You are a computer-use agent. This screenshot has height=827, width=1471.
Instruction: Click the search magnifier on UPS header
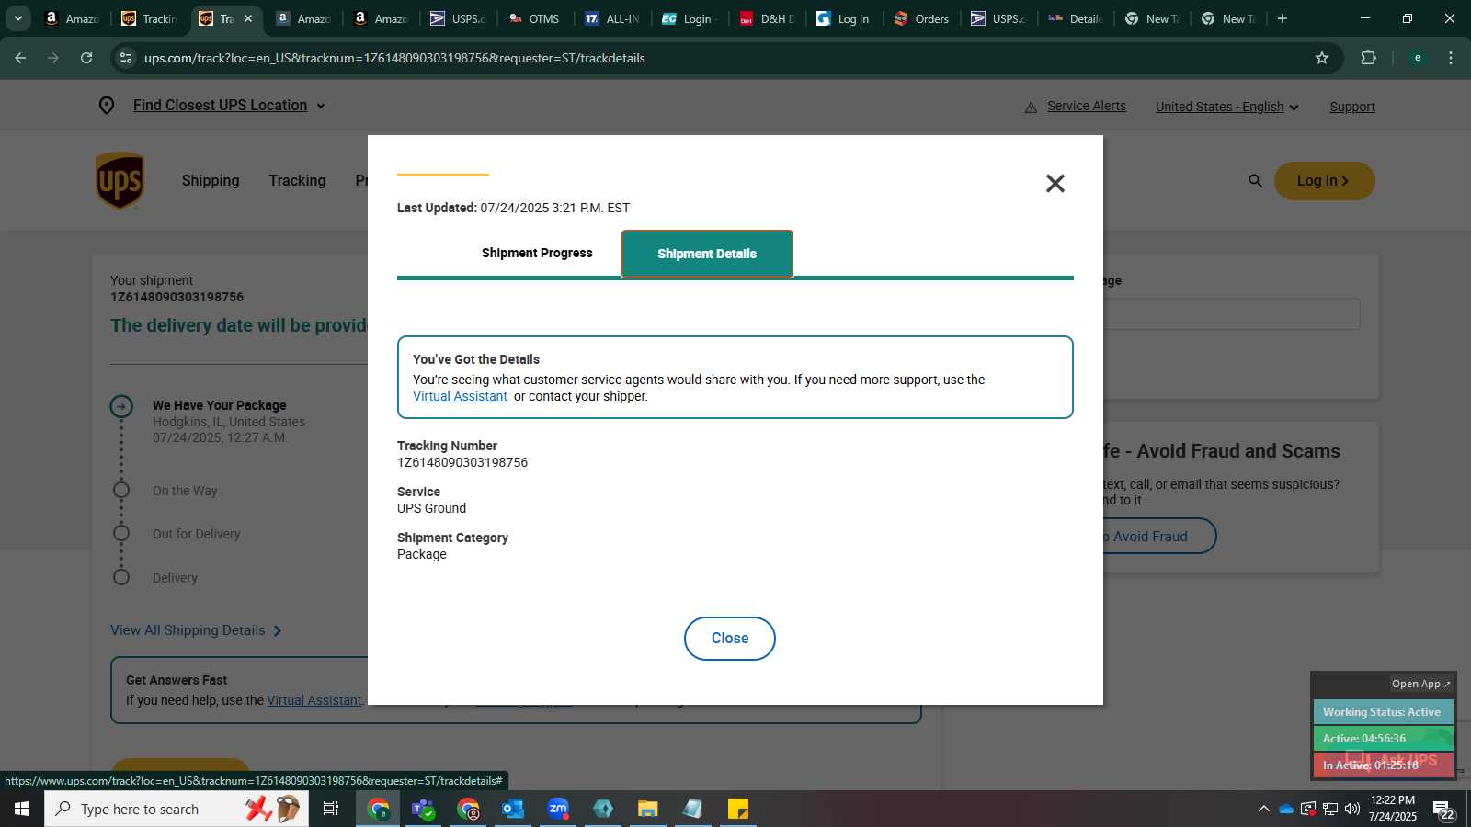1255,181
